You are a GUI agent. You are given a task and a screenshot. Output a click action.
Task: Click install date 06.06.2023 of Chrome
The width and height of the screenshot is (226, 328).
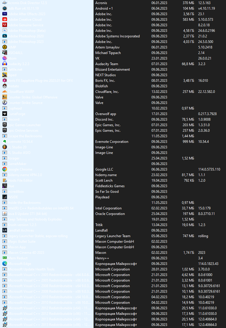point(159,169)
